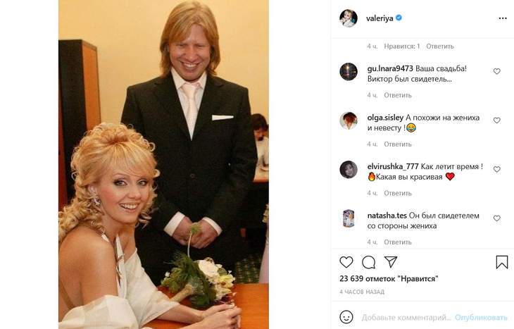This screenshot has height=329, width=514.
Task: Open emoji picker smiley icon
Action: pos(346,317)
